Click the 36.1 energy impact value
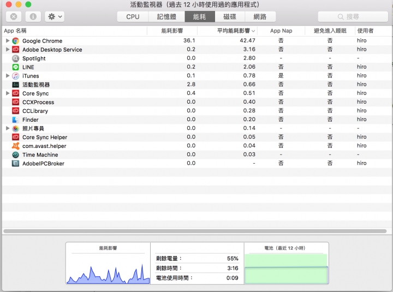 tap(189, 40)
